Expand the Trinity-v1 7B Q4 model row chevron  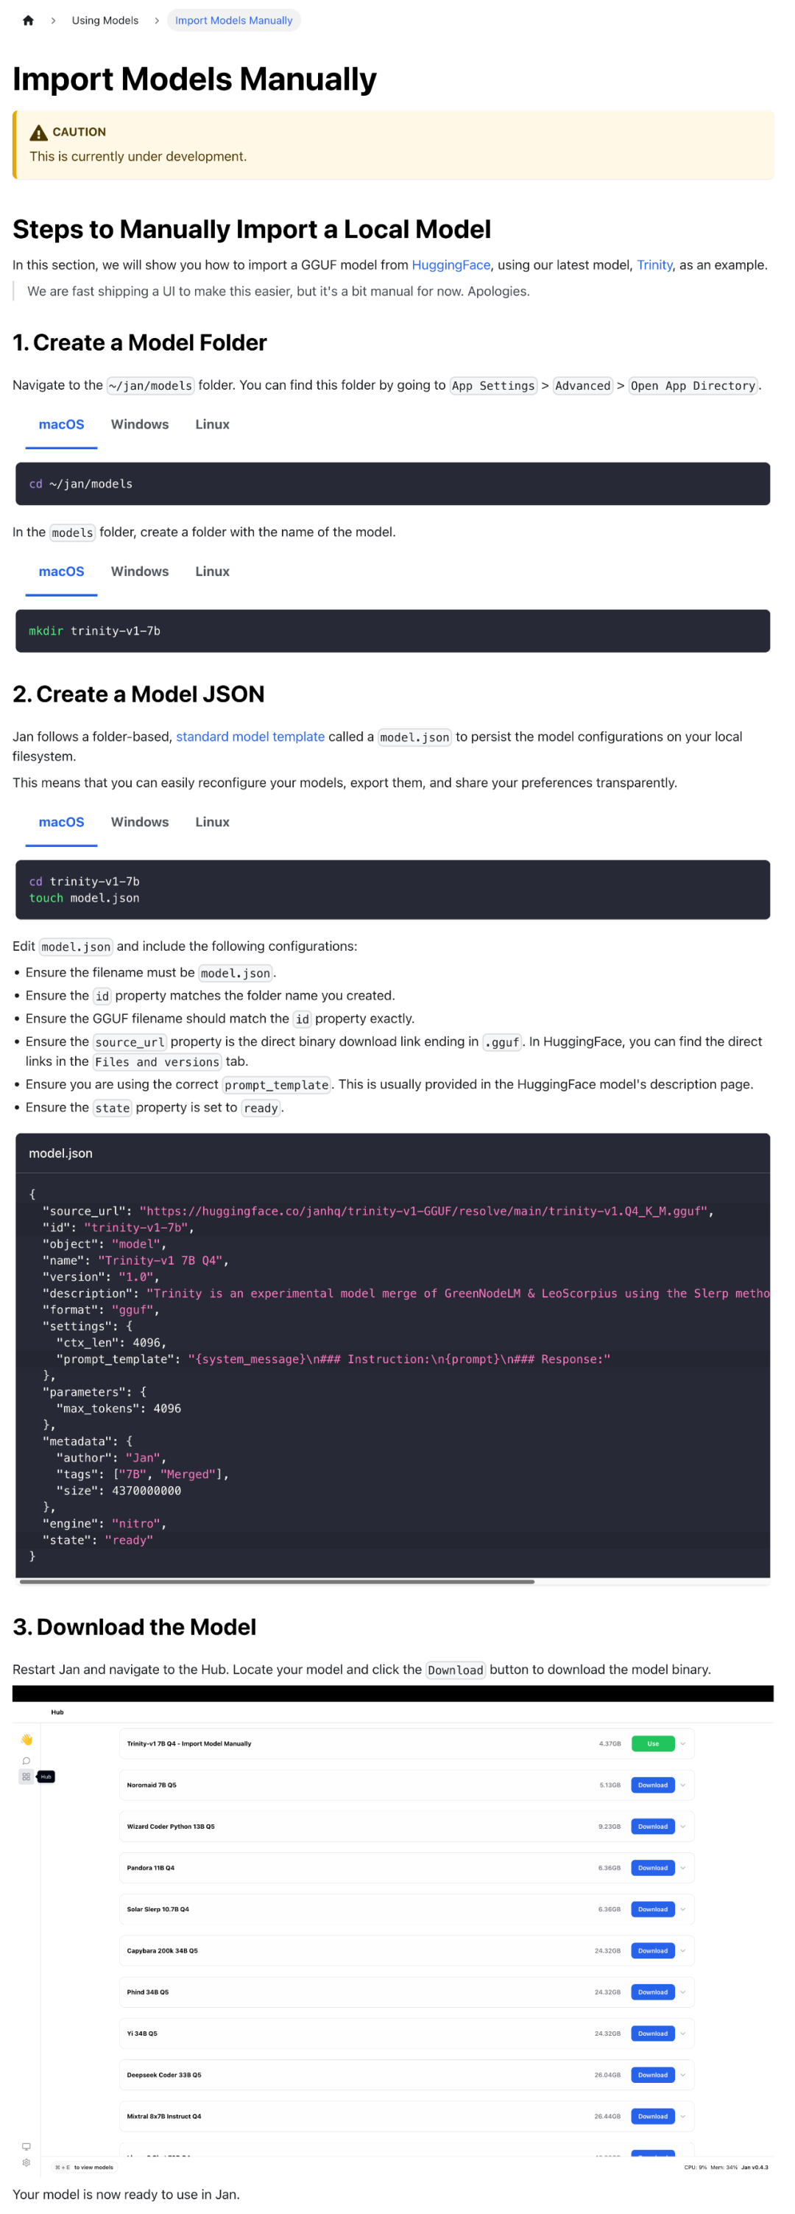click(683, 1744)
